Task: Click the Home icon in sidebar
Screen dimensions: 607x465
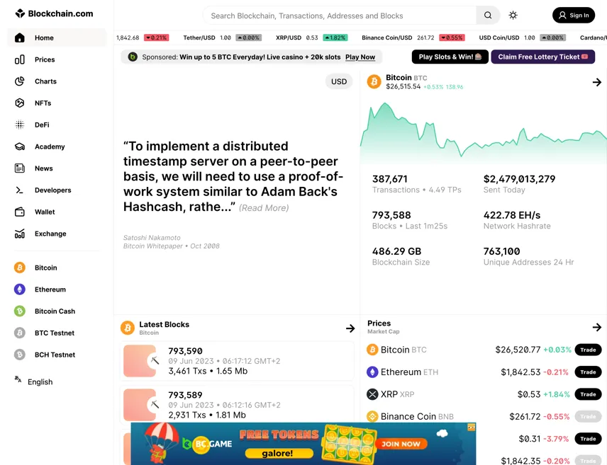Action: tap(20, 38)
